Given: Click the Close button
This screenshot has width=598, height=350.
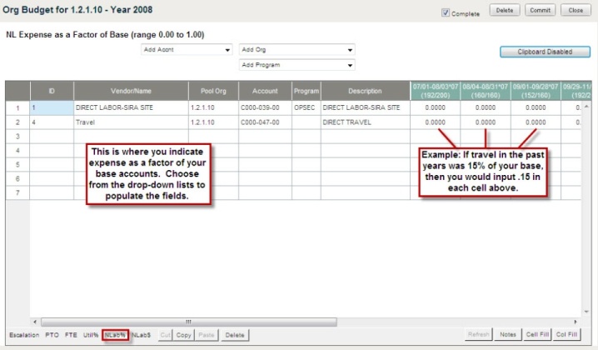Looking at the screenshot, I should click(576, 12).
